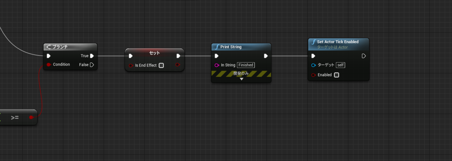Click the red output data pin on セット node

[178, 65]
